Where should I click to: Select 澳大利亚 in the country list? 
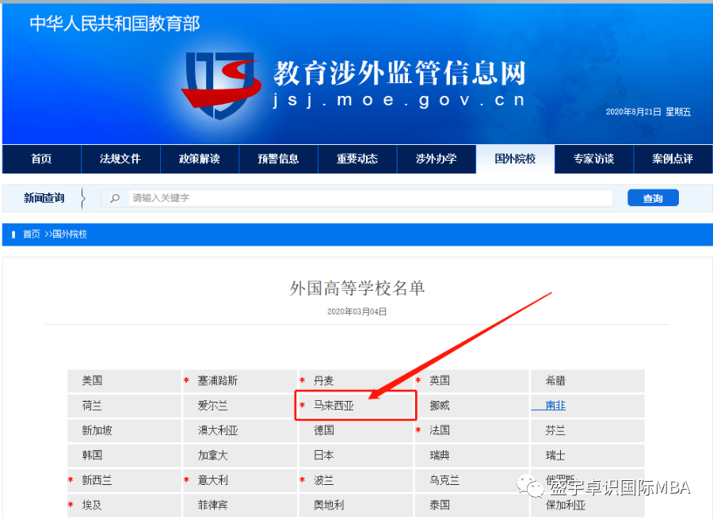click(218, 430)
